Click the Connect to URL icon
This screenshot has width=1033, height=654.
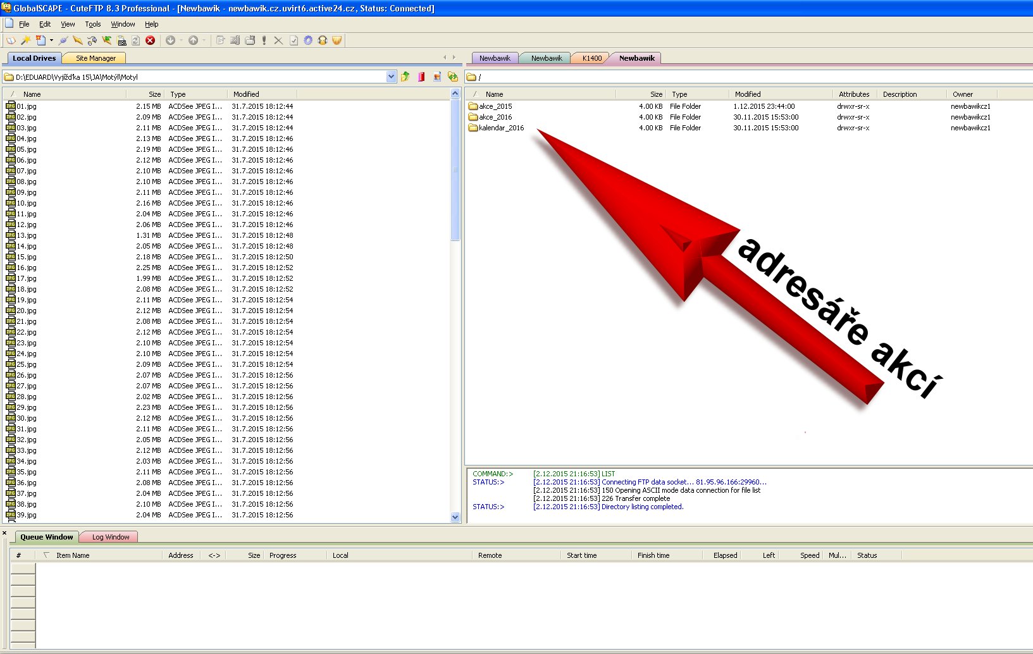[121, 40]
